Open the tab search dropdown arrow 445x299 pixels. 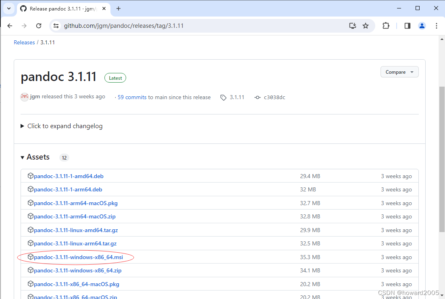[x=9, y=8]
